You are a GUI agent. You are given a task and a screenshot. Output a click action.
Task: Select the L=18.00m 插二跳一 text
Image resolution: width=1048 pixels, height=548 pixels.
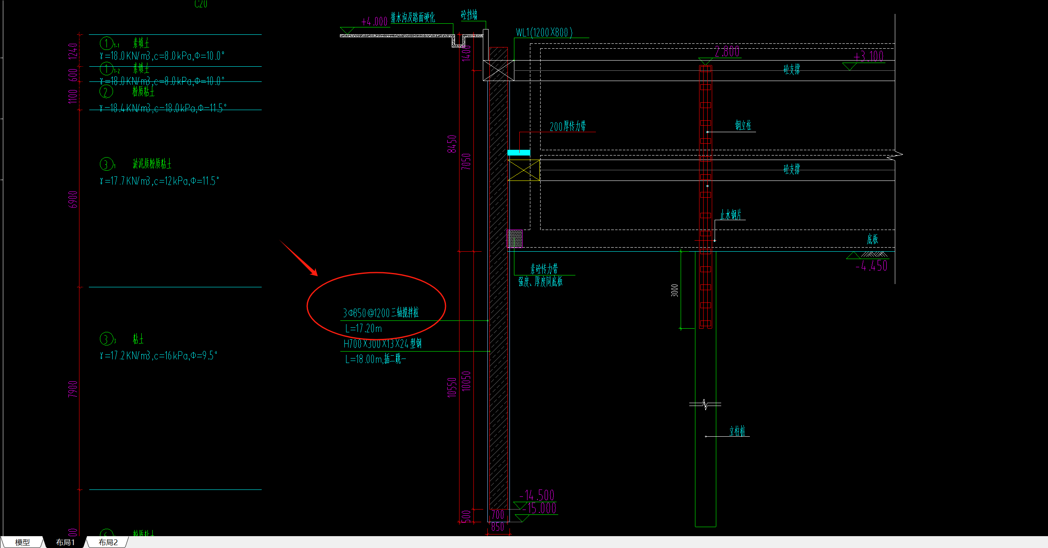click(376, 359)
